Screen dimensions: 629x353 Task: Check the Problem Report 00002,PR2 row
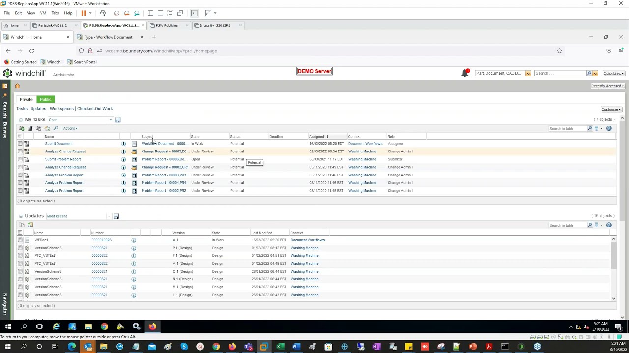click(20, 191)
